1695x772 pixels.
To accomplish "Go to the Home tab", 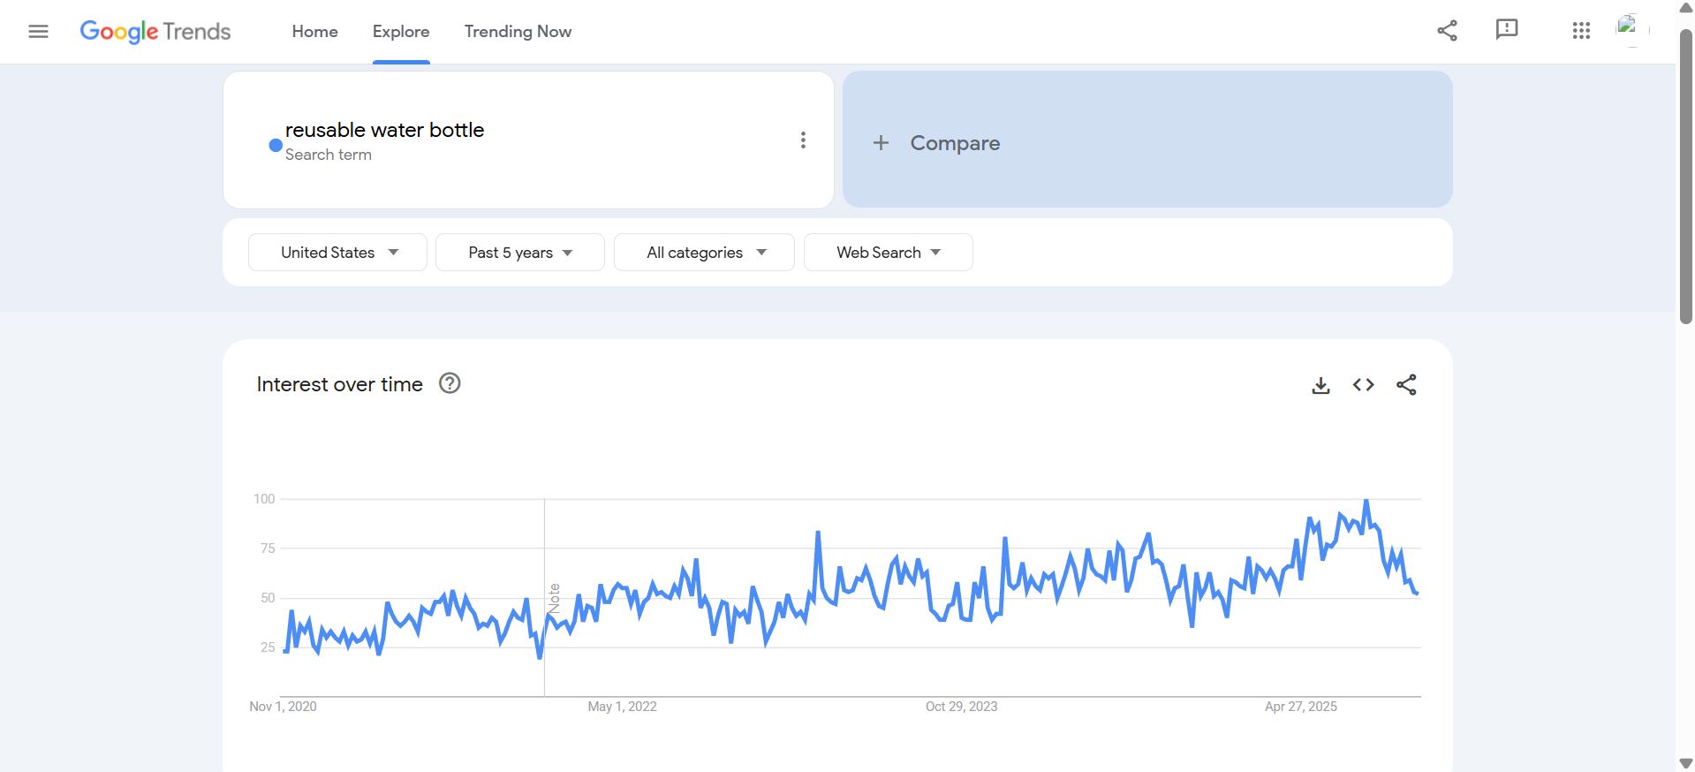I will click(x=315, y=32).
